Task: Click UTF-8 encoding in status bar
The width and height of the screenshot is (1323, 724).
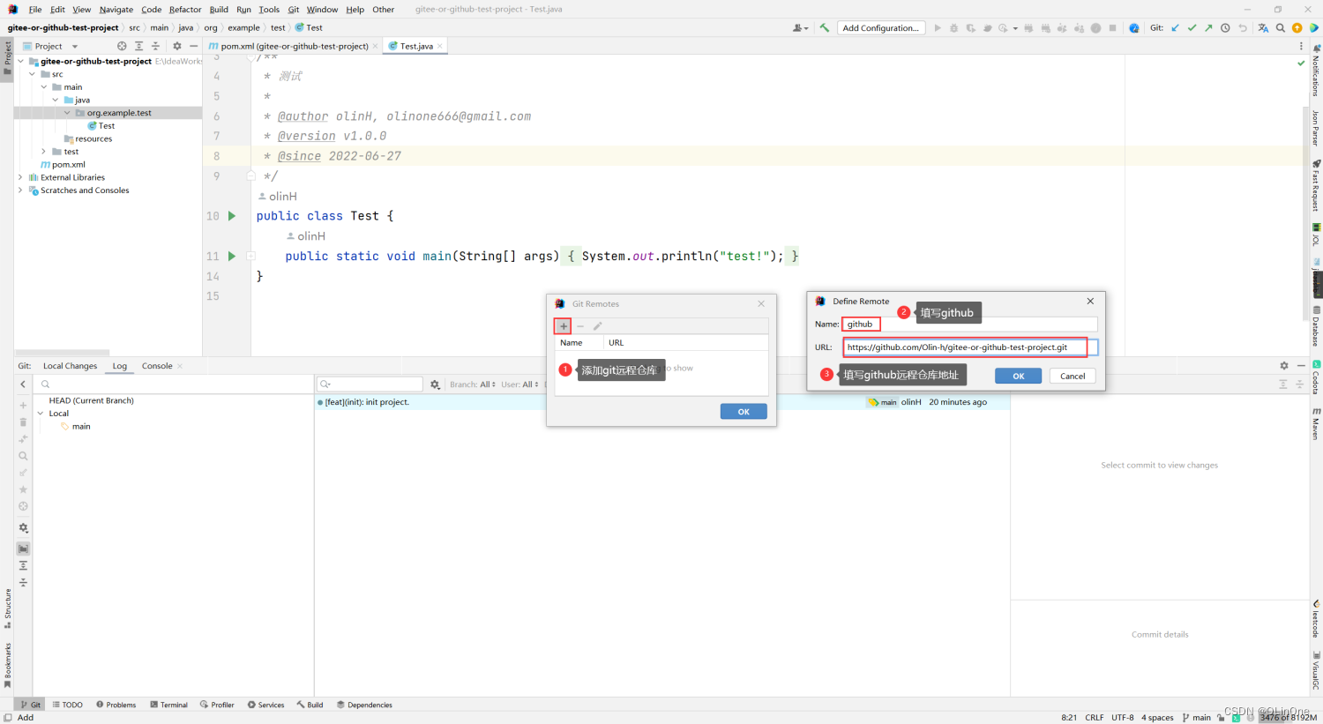Action: coord(1123,718)
